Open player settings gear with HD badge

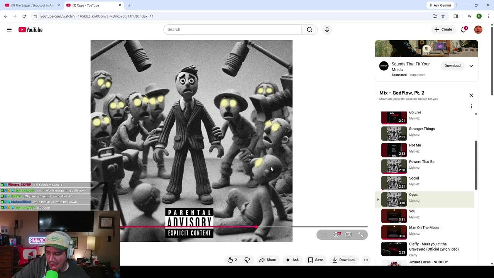click(337, 235)
